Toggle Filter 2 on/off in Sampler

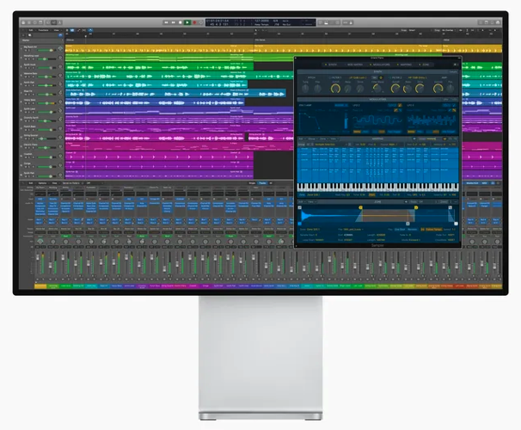click(x=390, y=77)
